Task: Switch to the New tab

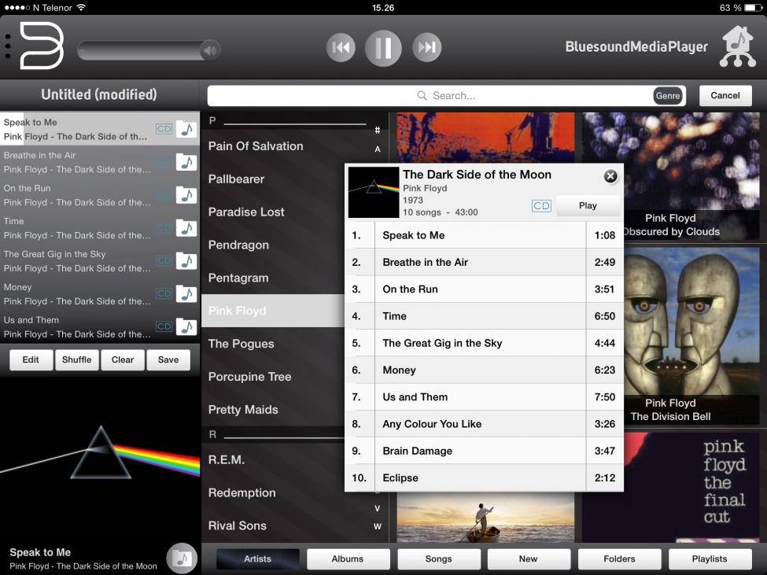Action: (529, 558)
